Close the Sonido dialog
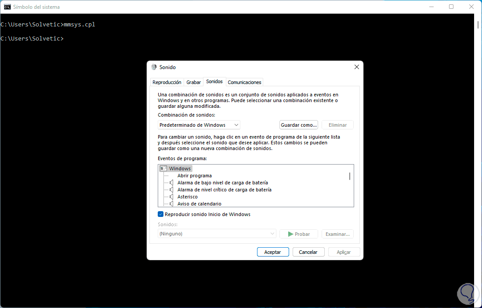 click(357, 67)
